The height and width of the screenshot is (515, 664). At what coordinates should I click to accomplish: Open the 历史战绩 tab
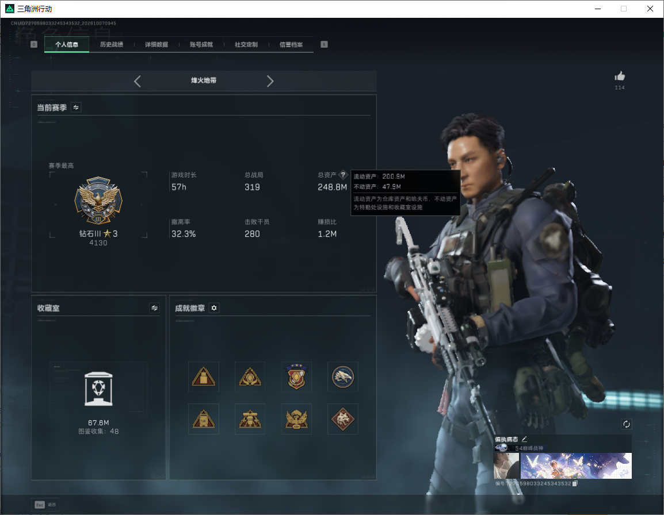(112, 44)
